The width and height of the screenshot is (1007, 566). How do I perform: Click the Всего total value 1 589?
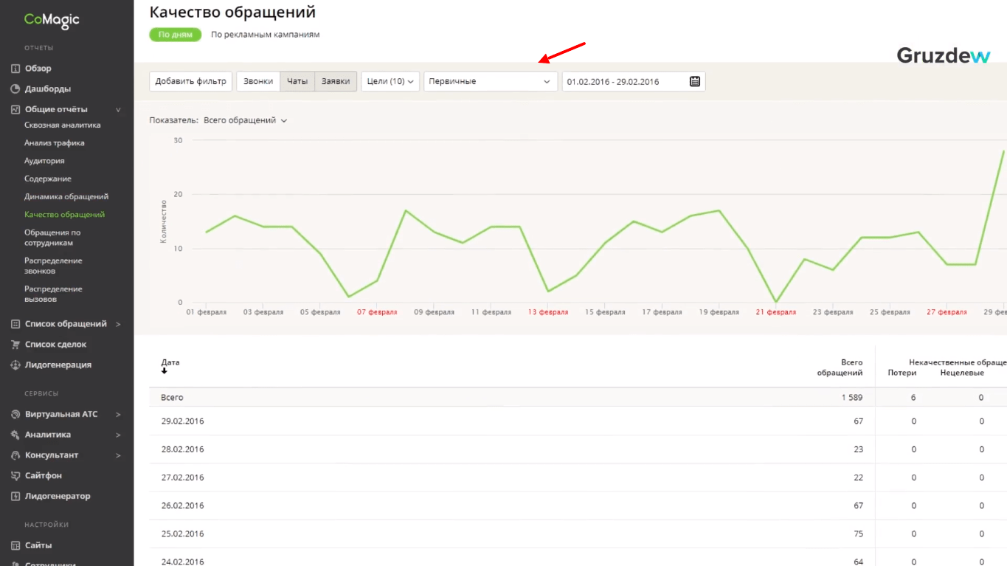(x=851, y=398)
